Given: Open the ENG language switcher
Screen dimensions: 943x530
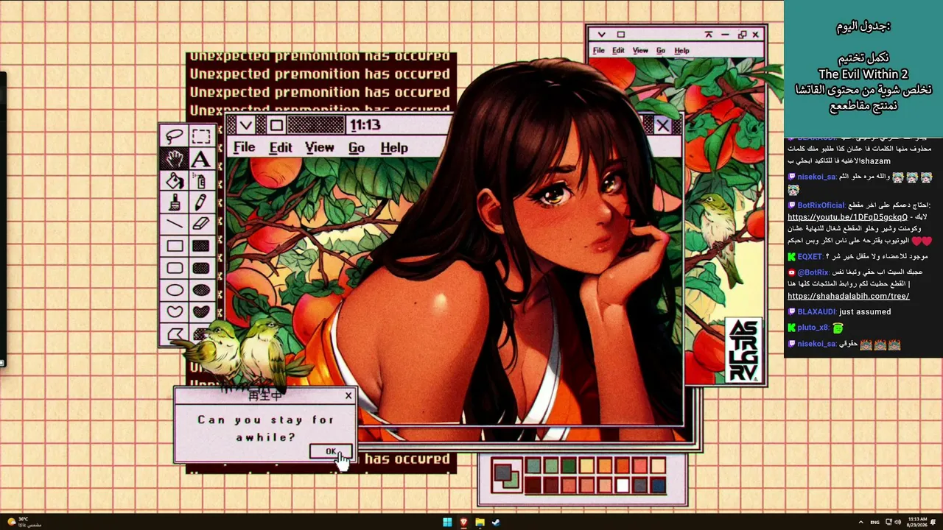Looking at the screenshot, I should (x=875, y=522).
